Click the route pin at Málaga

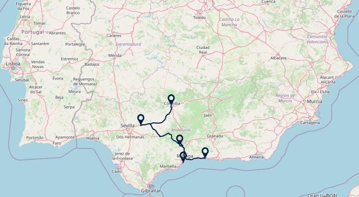coord(183,157)
